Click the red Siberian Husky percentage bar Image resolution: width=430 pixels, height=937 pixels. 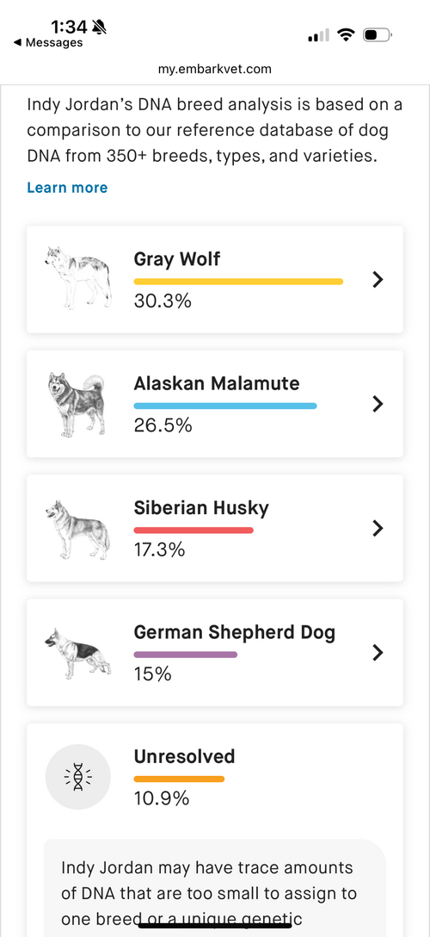(x=193, y=530)
